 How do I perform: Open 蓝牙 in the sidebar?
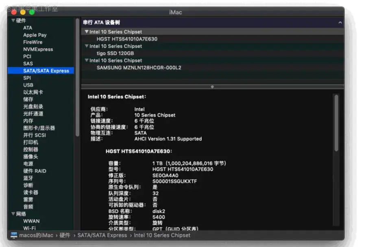(x=28, y=178)
